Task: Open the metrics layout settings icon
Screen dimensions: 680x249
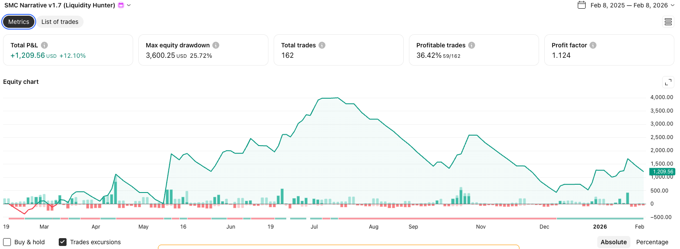Action: 668,22
